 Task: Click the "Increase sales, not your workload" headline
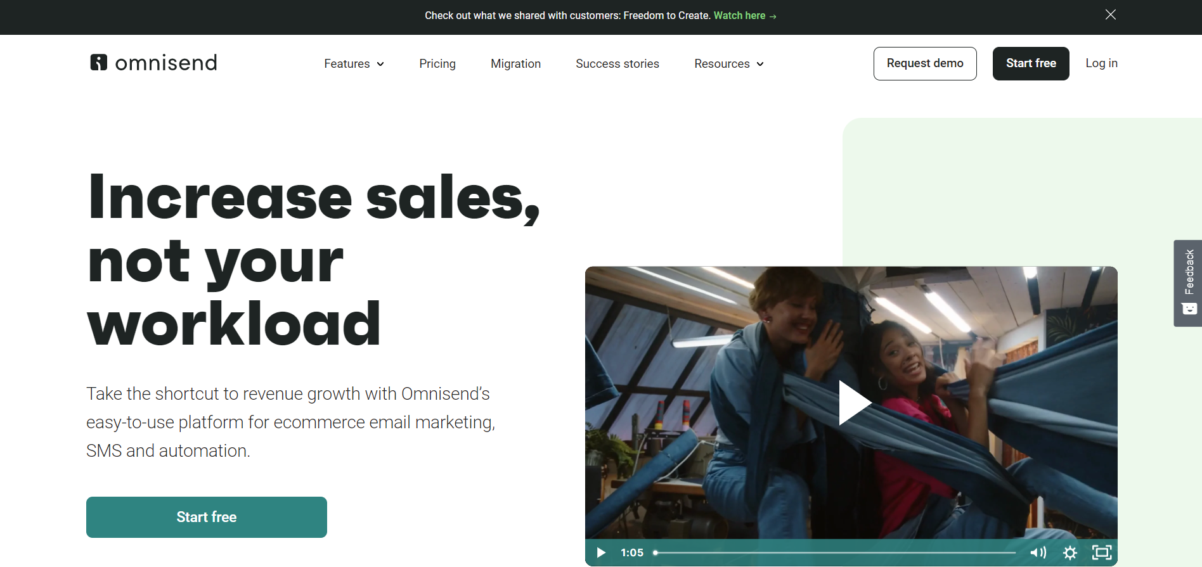tap(314, 260)
